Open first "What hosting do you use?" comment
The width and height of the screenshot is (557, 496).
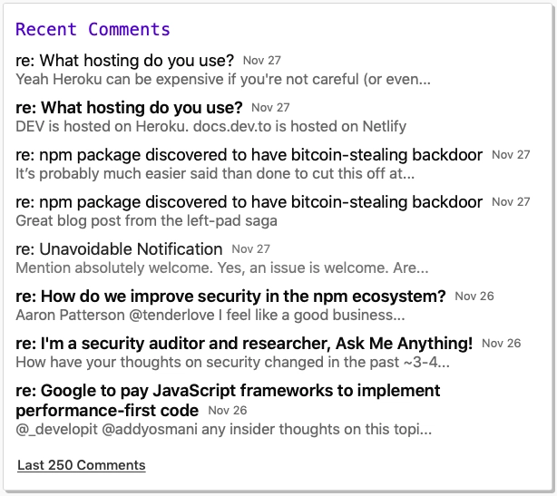(x=124, y=61)
